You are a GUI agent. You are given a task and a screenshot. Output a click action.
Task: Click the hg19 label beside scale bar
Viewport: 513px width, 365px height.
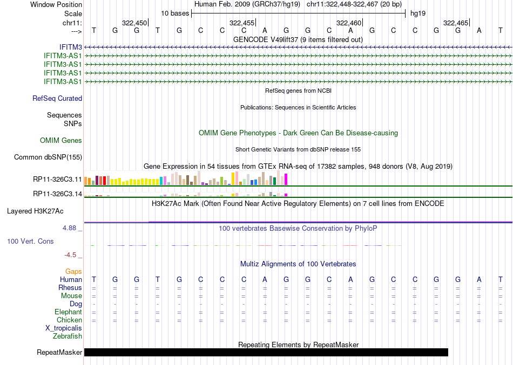tap(418, 13)
